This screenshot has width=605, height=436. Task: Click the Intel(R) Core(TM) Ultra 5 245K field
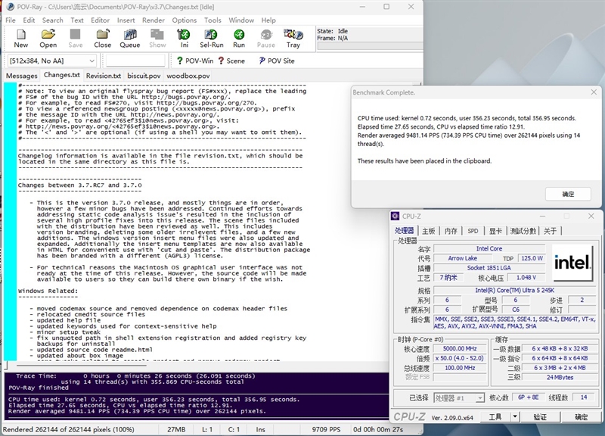coord(515,290)
